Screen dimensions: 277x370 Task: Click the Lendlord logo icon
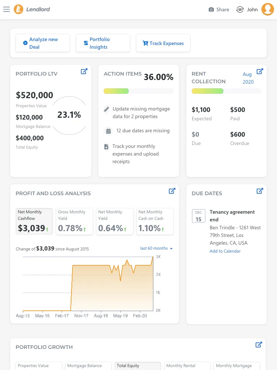(x=18, y=9)
